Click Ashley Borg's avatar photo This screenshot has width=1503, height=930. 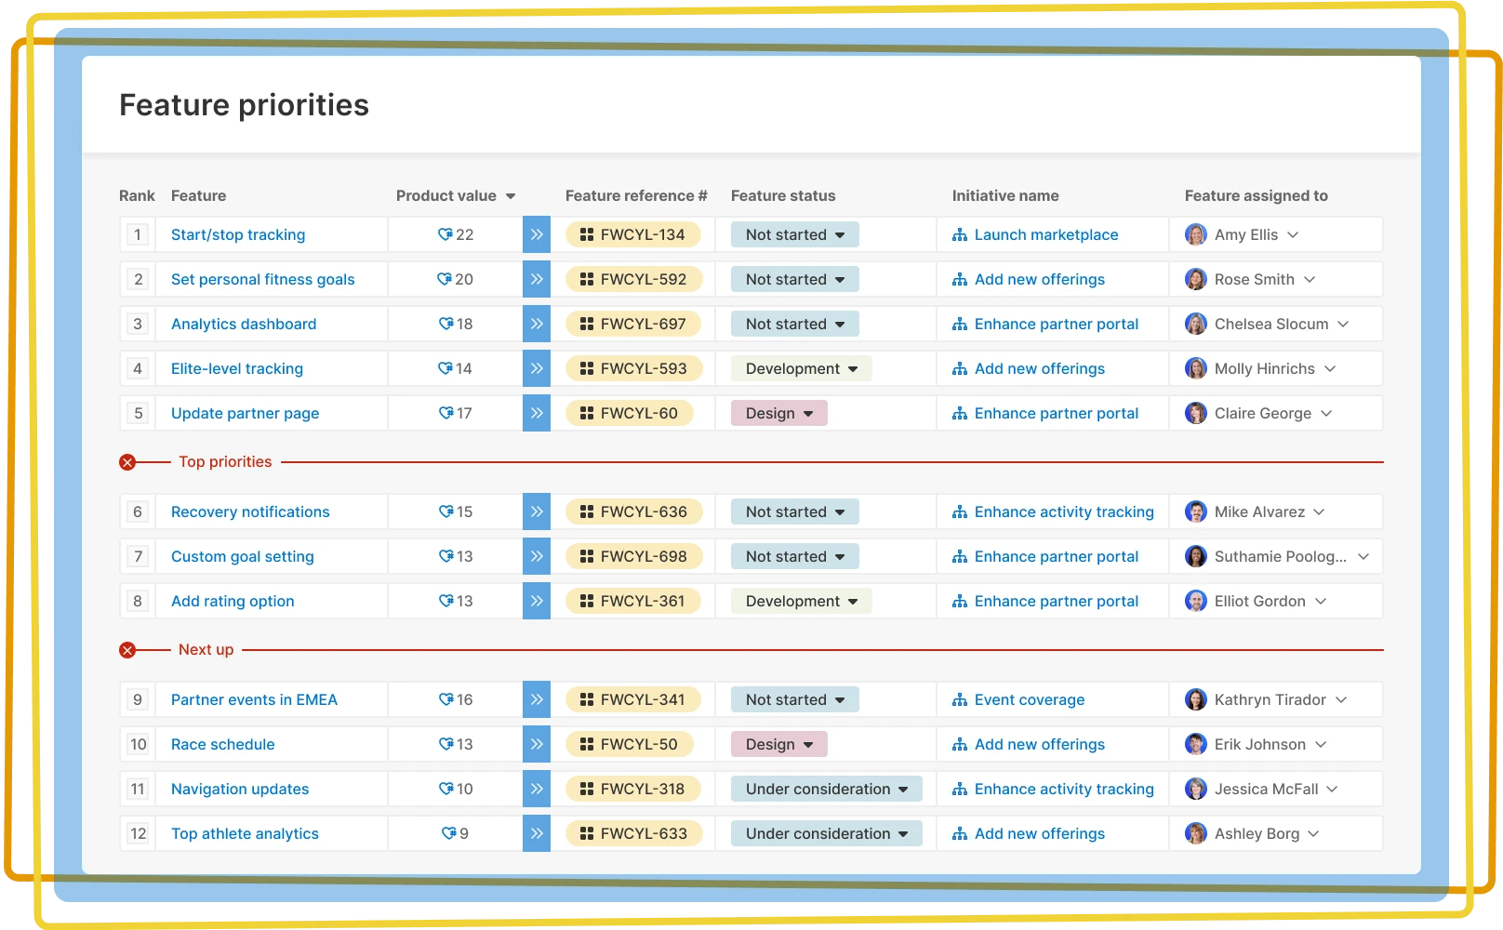1195,833
